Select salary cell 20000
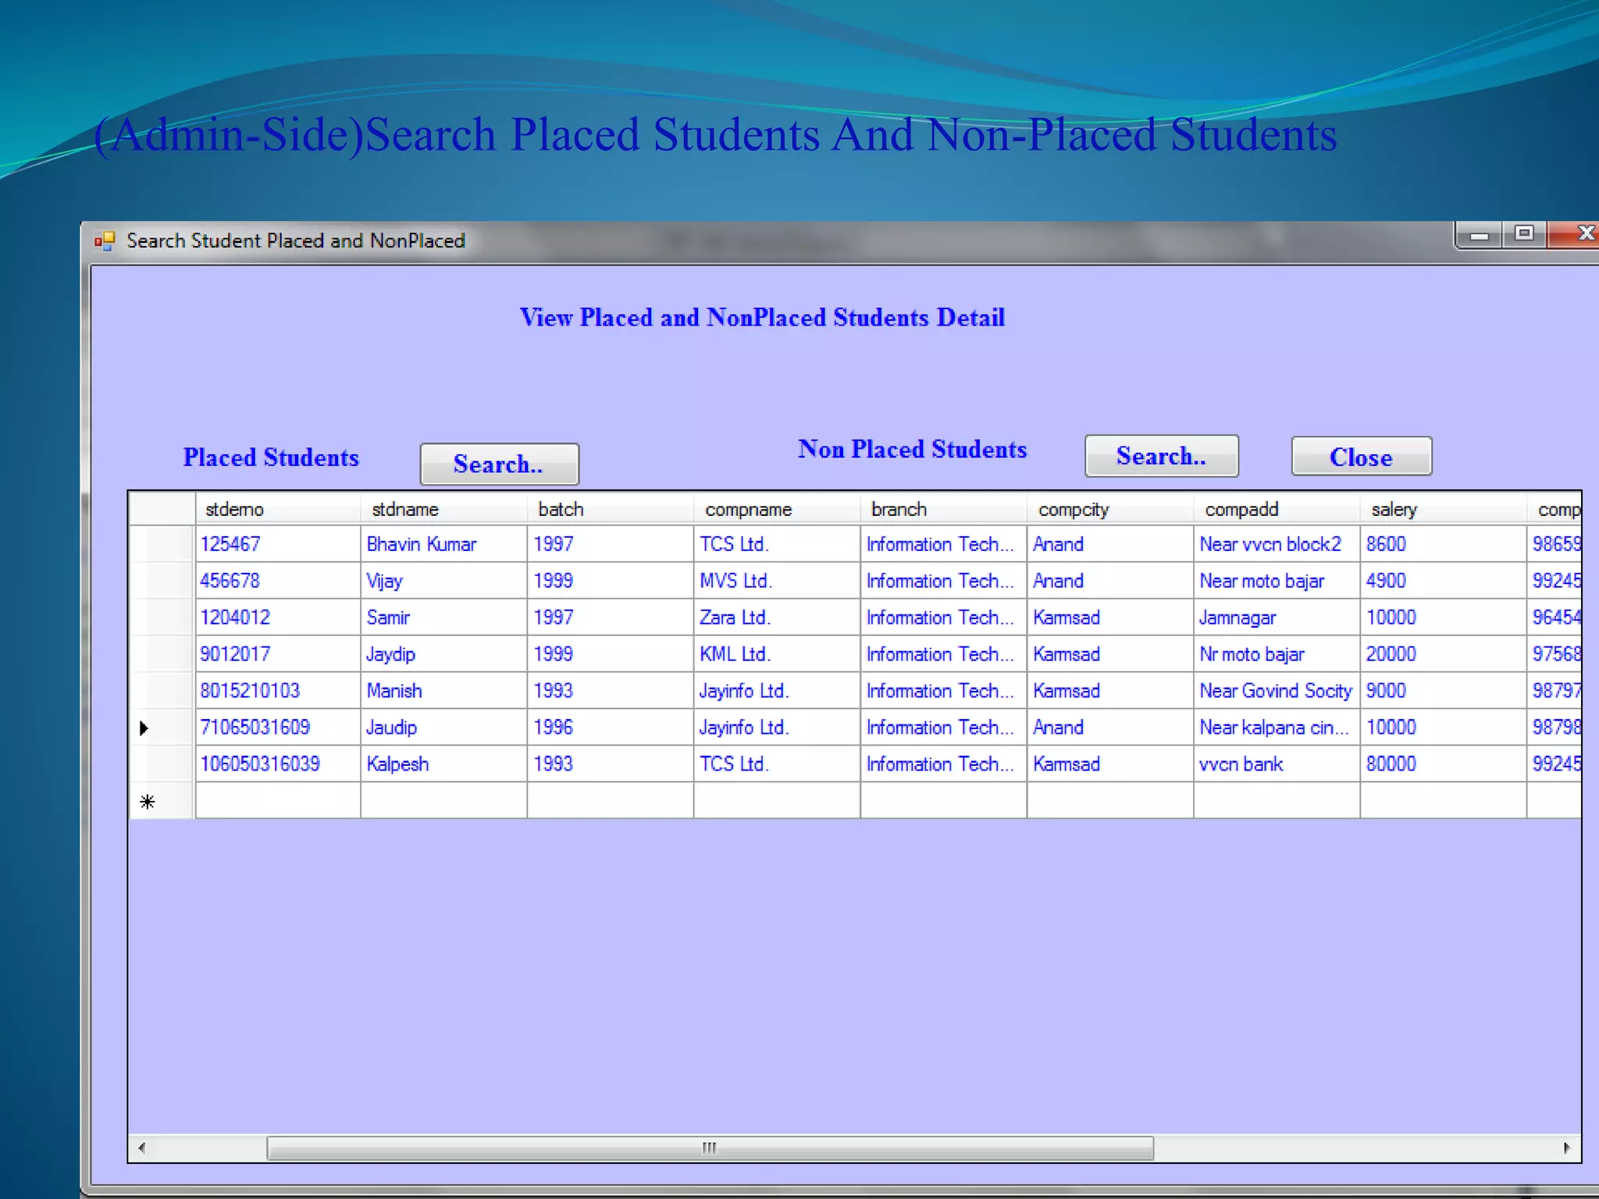1599x1199 pixels. click(1444, 654)
